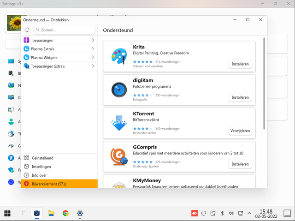Click the Krita star rating
Image resolution: width=295 pixels, height=221 pixels.
pos(143,62)
